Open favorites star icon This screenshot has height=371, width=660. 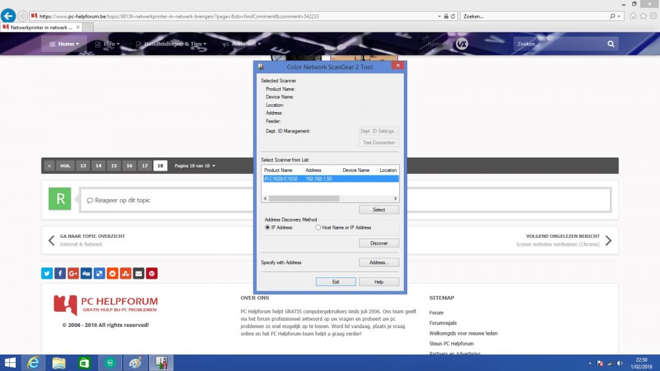[643, 16]
